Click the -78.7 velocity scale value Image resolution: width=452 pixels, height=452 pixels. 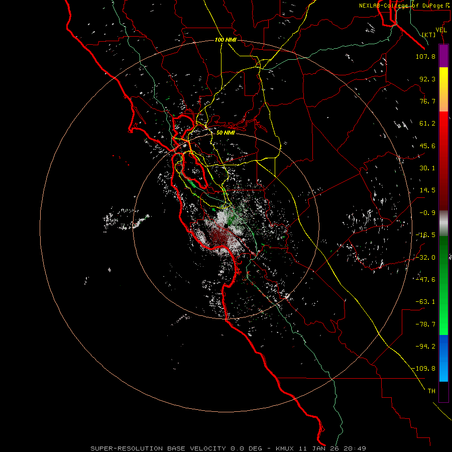425,324
